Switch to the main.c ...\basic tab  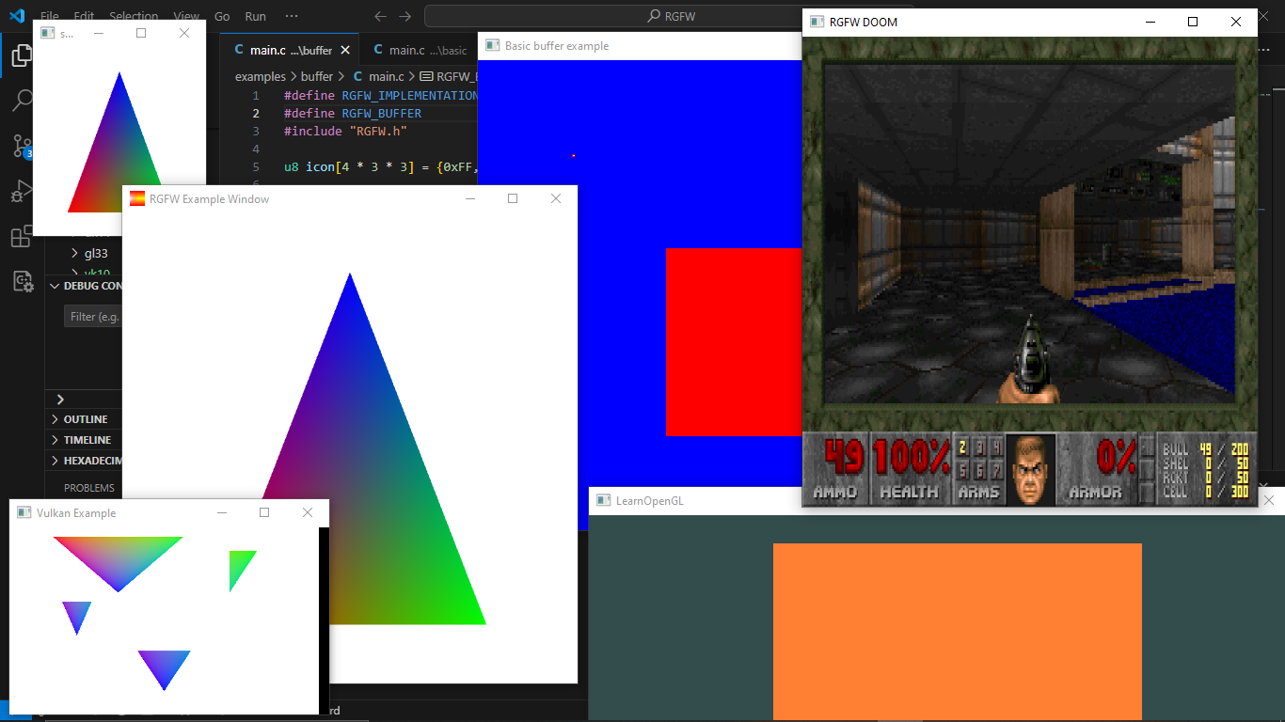coord(420,50)
